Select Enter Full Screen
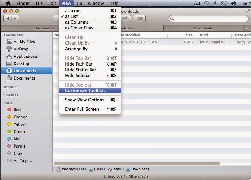The height and width of the screenshot is (180, 251). click(x=90, y=109)
